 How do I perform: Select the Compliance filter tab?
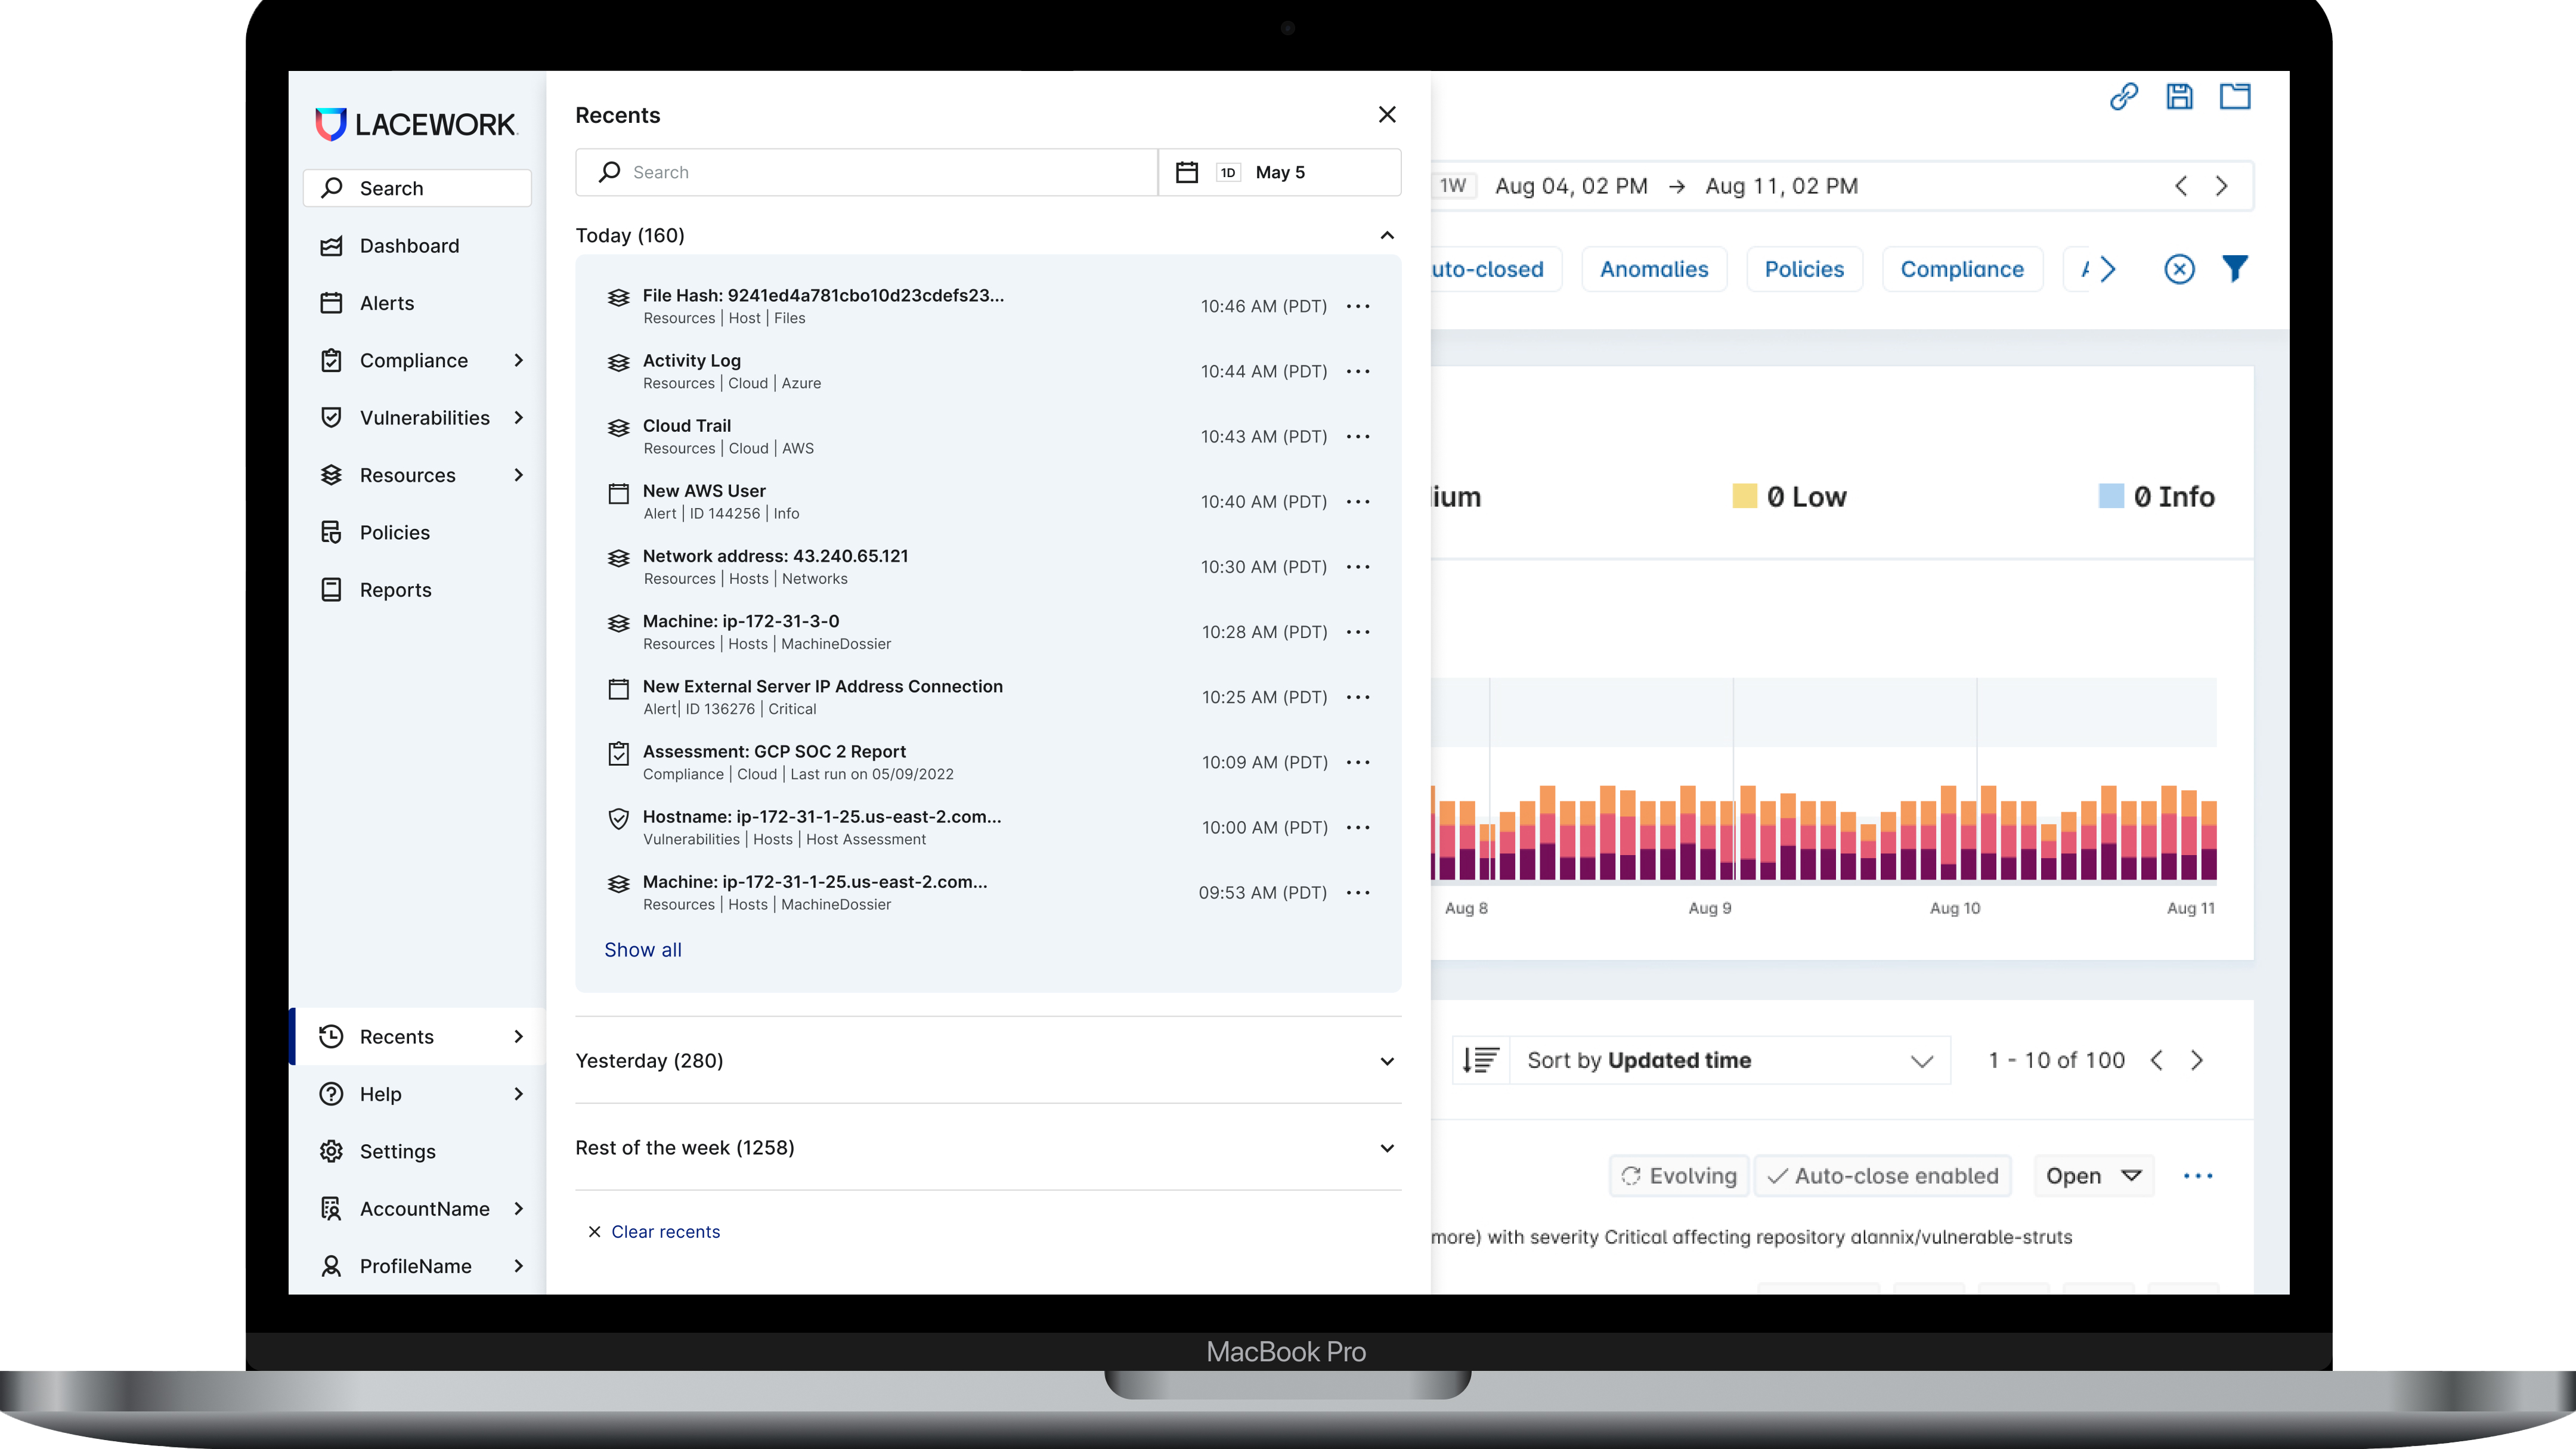1962,269
